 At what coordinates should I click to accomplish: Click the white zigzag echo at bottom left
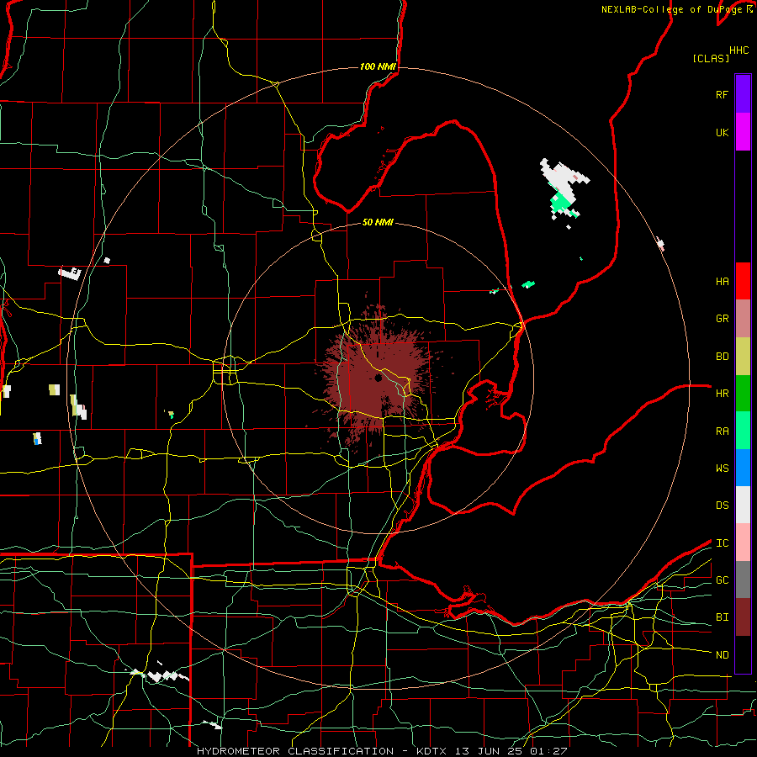[161, 674]
